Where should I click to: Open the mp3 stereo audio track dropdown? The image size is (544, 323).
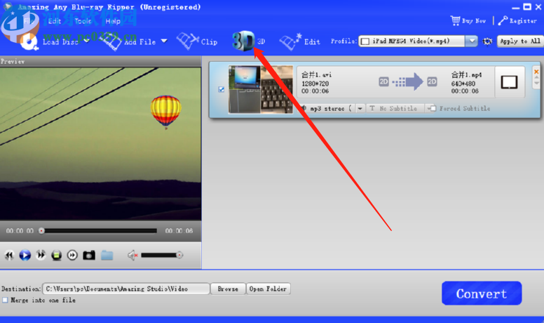[360, 108]
